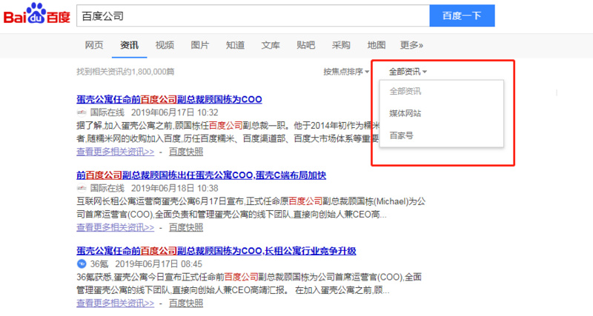Viewport: 593px width, 316px height.
Task: Choose 媒体网站 from the dropdown list
Action: point(405,113)
